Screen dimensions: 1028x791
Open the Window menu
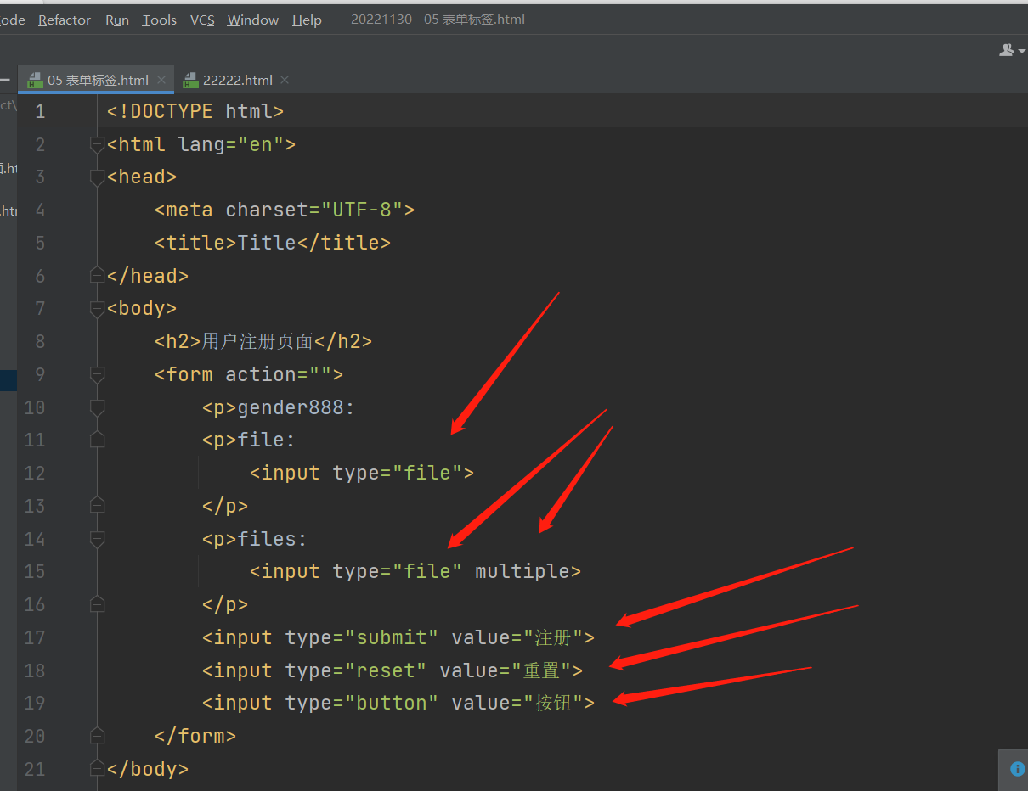(253, 20)
